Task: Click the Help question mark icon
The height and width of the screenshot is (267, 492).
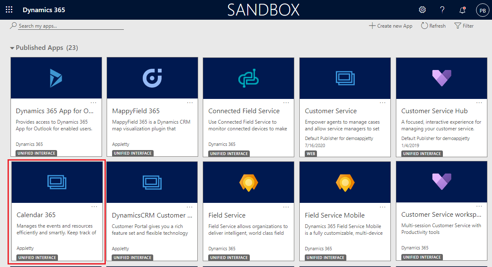Action: click(442, 10)
